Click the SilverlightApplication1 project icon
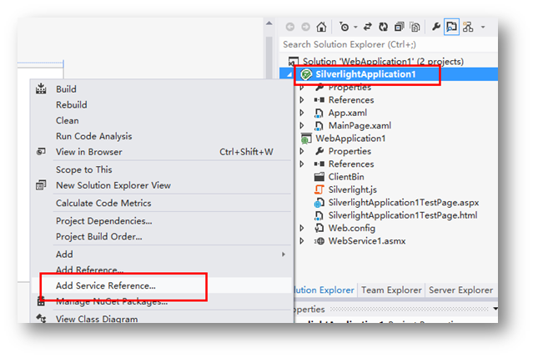 [x=306, y=74]
